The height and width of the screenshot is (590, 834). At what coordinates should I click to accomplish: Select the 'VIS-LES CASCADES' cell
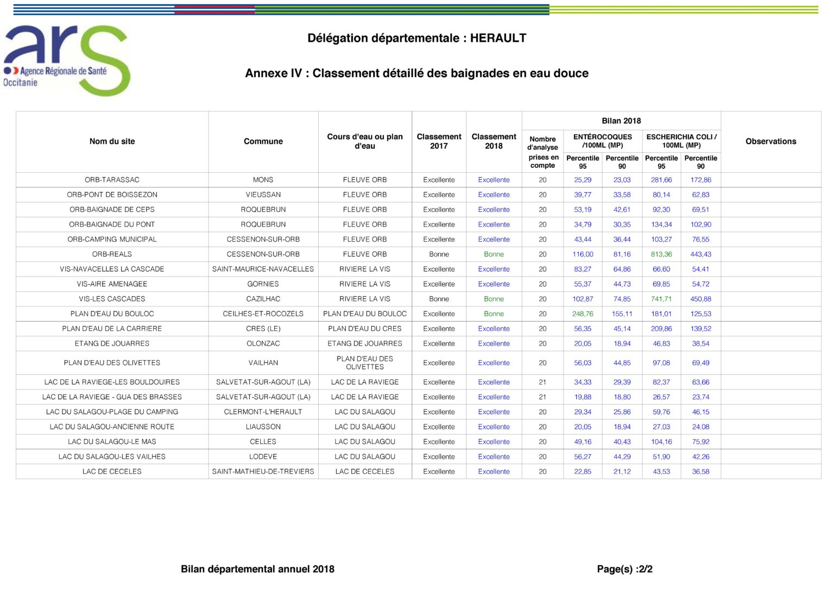tap(112, 299)
